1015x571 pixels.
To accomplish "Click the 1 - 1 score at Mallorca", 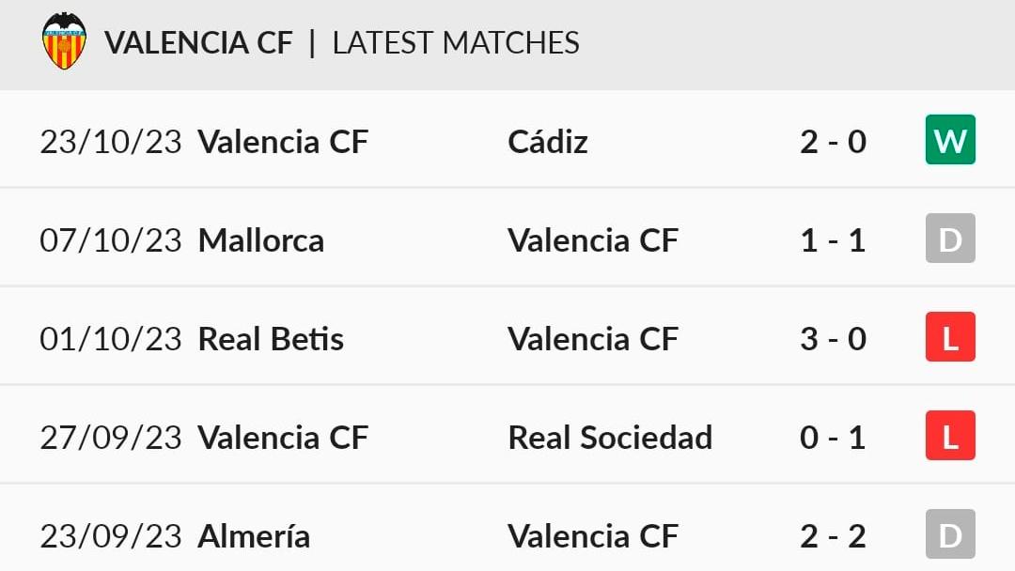I will (833, 240).
